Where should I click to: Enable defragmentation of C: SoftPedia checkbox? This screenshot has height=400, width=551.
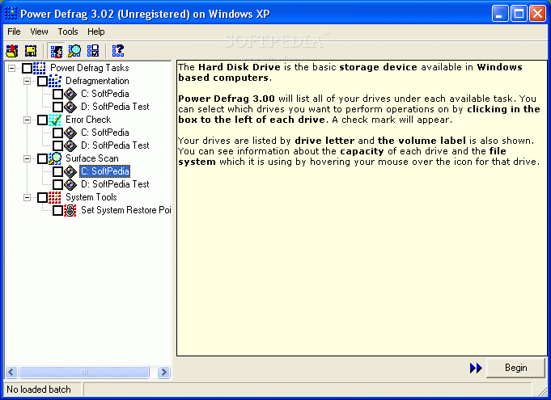(x=58, y=94)
